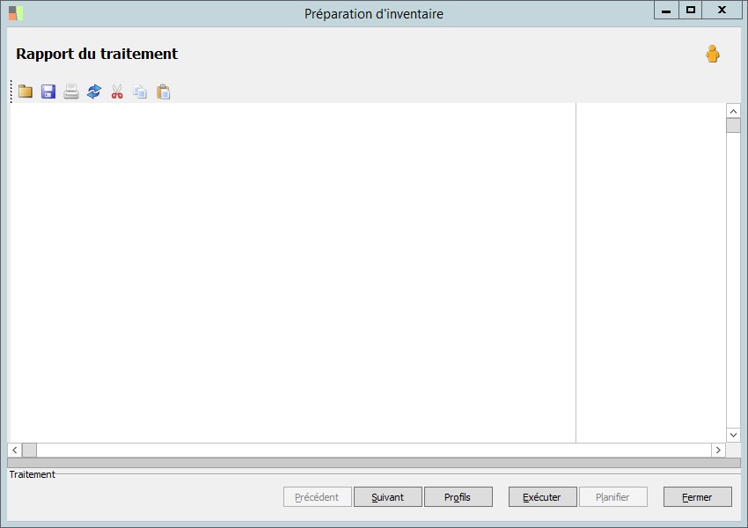Go to next step with Suivant

coord(388,497)
